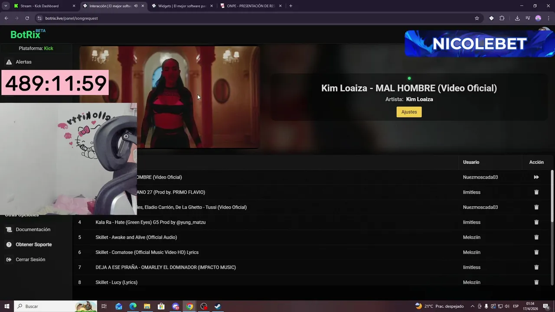Image resolution: width=555 pixels, height=312 pixels.
Task: Open Task View on the taskbar
Action: point(104,306)
